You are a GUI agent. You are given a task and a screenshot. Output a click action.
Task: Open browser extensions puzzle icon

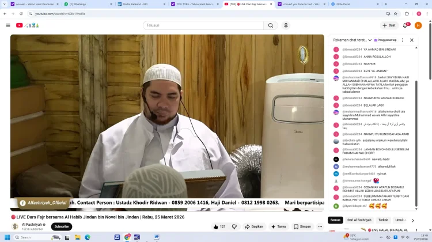click(x=407, y=13)
